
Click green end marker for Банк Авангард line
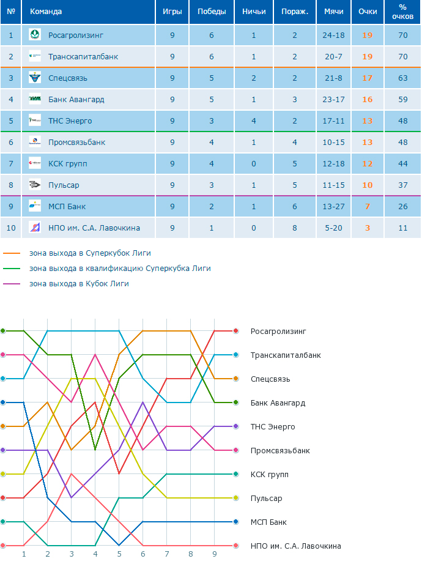(235, 403)
